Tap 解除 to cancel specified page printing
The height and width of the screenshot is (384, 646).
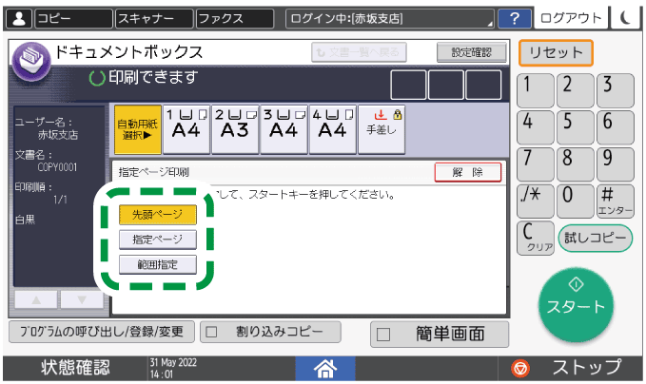coord(468,172)
